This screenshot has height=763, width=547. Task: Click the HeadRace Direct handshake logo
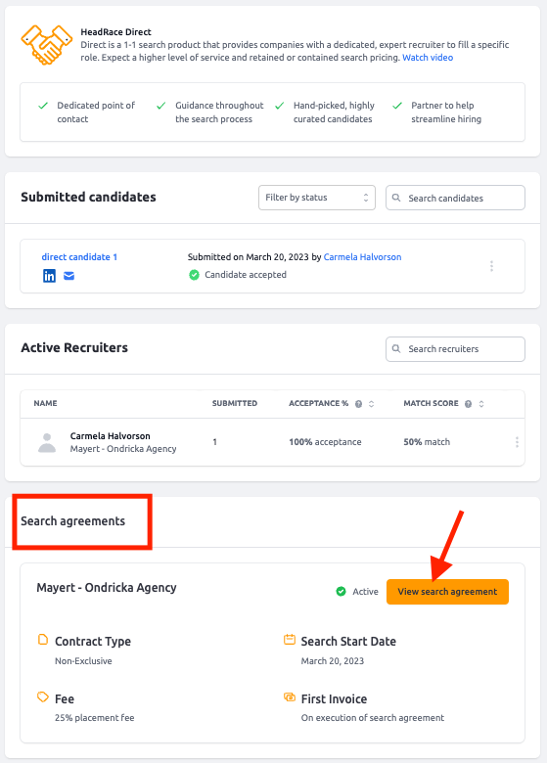pos(46,45)
